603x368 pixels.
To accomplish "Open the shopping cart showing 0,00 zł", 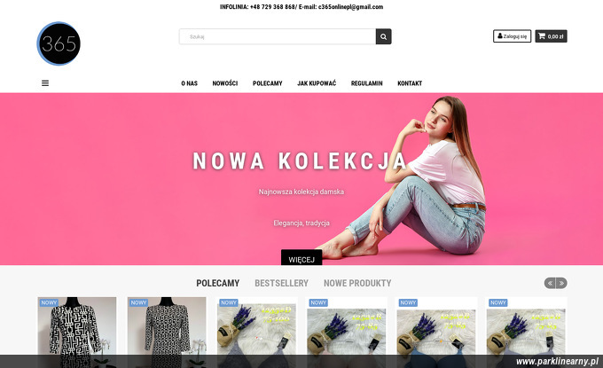I will click(x=551, y=36).
